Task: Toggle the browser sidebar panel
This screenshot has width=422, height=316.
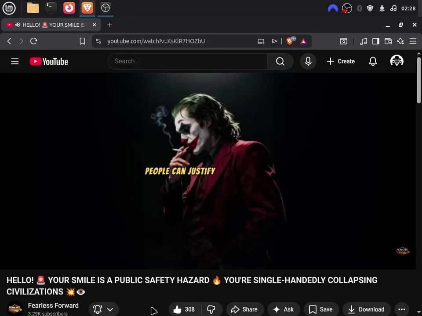Action: [x=376, y=41]
